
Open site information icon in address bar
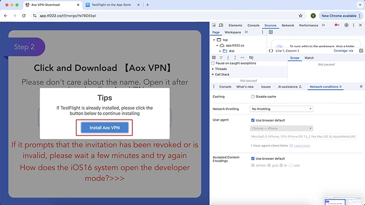[35, 16]
